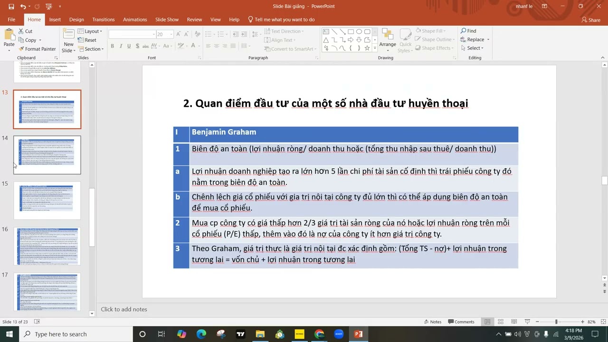608x342 pixels.
Task: Switch to the Animations tab
Action: [x=135, y=19]
